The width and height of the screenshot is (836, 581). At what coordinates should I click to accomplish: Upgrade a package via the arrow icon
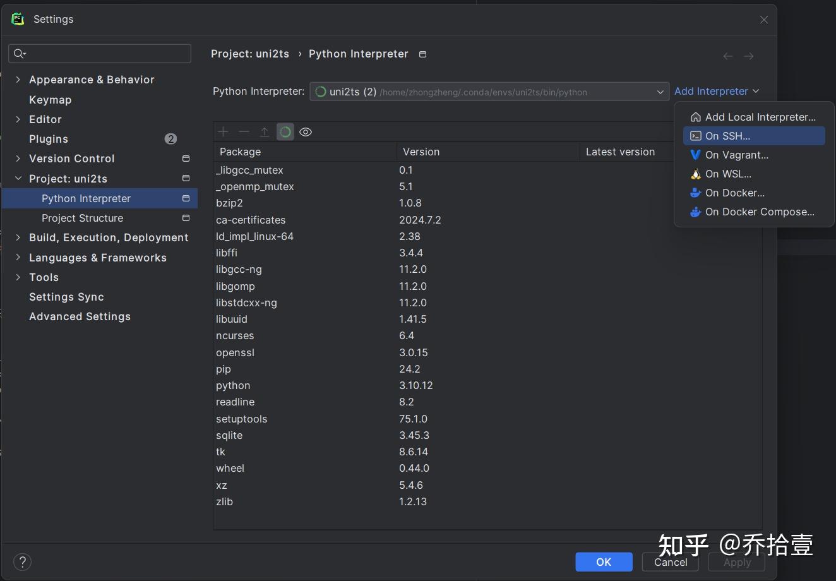click(265, 131)
